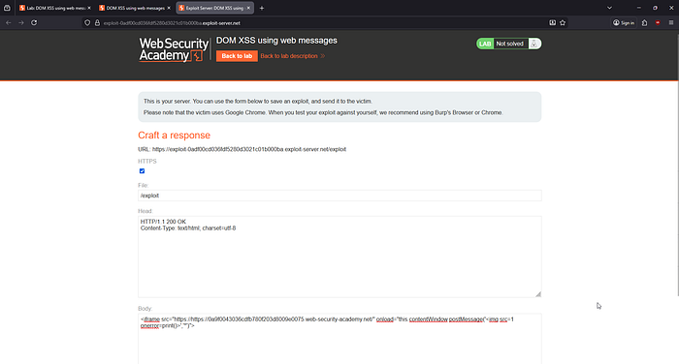Click the flask icon in lab status
679x364 pixels.
[x=534, y=44]
